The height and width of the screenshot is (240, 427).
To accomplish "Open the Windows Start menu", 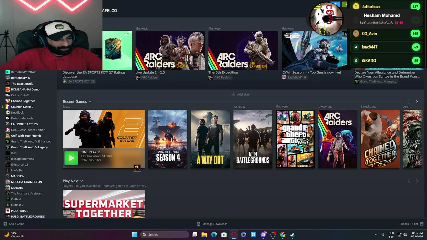I will coord(135,235).
